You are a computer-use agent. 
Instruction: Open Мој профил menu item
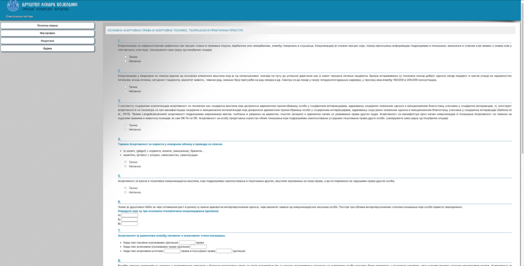(48, 33)
